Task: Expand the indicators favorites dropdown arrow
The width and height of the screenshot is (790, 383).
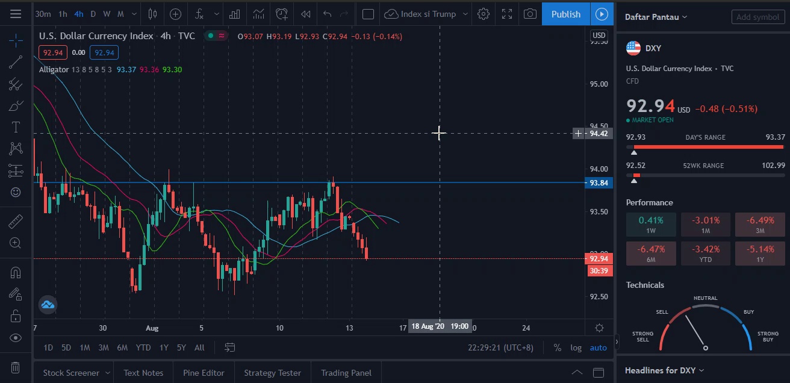Action: pos(217,14)
